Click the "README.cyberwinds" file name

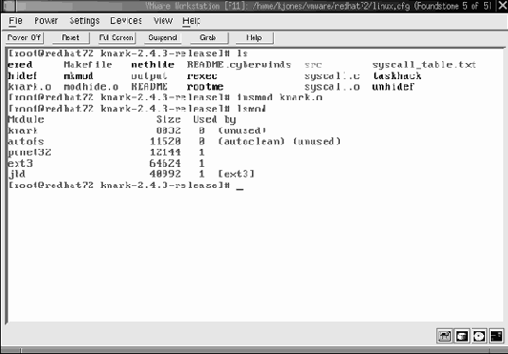pyautogui.click(x=239, y=65)
